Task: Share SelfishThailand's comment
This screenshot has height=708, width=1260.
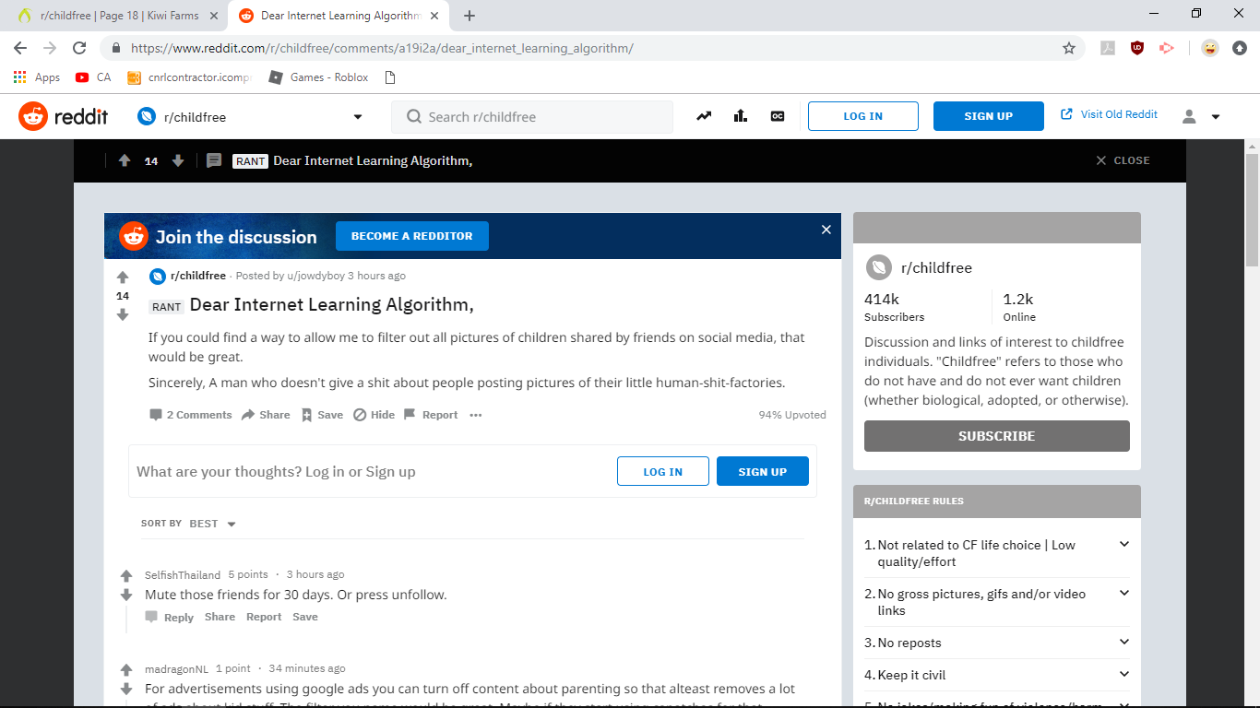Action: coord(220,617)
